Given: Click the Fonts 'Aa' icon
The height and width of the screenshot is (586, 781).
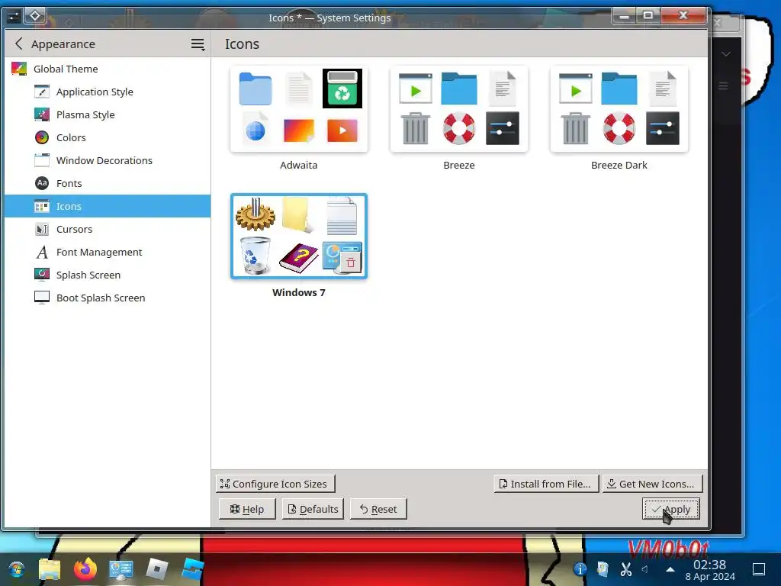Looking at the screenshot, I should point(42,183).
